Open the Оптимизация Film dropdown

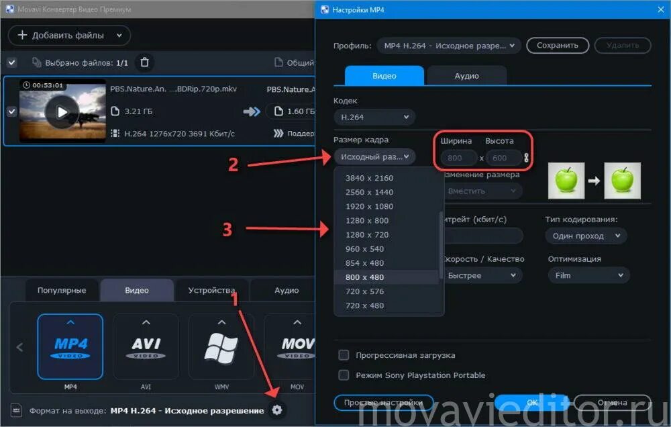click(x=589, y=275)
